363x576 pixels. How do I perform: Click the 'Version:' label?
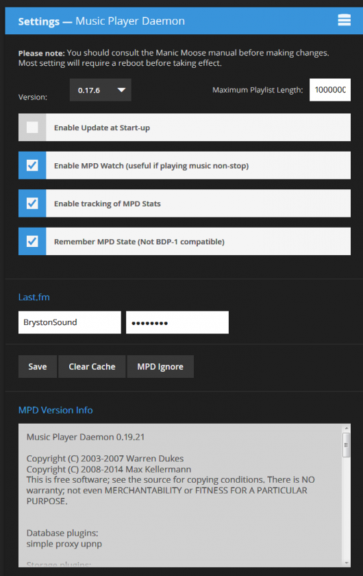click(33, 97)
